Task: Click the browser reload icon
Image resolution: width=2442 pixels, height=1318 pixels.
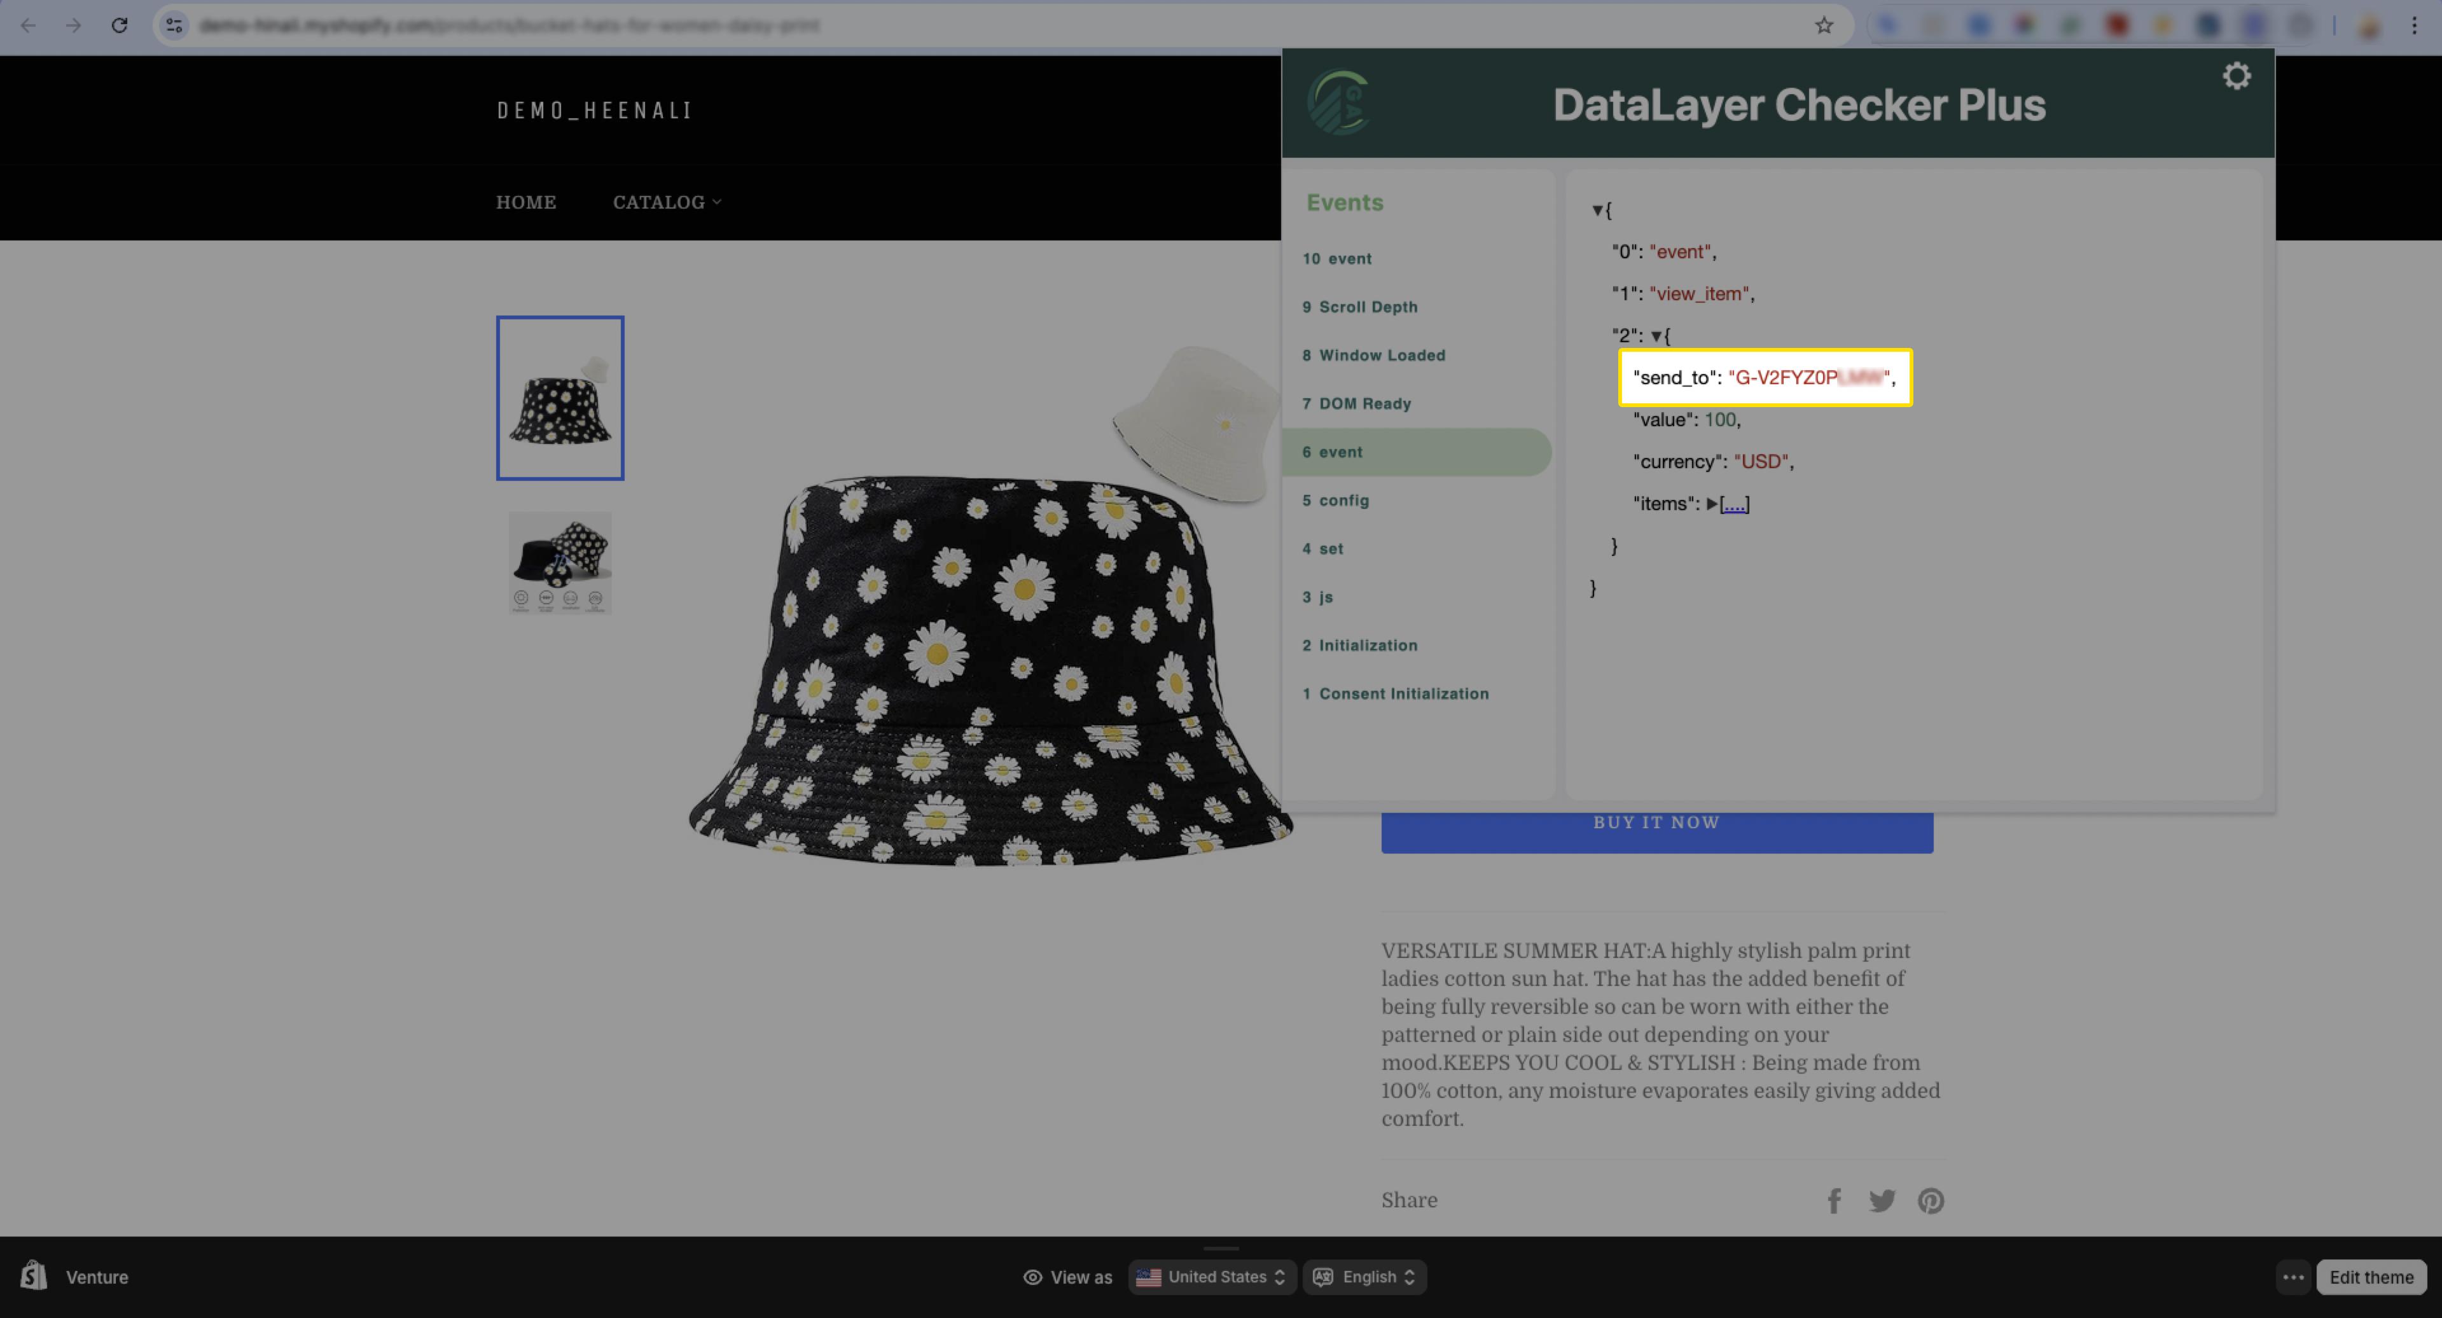Action: click(120, 25)
